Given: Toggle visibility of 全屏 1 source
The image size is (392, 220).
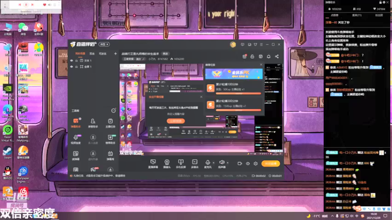Looking at the screenshot, I should 72,66.
